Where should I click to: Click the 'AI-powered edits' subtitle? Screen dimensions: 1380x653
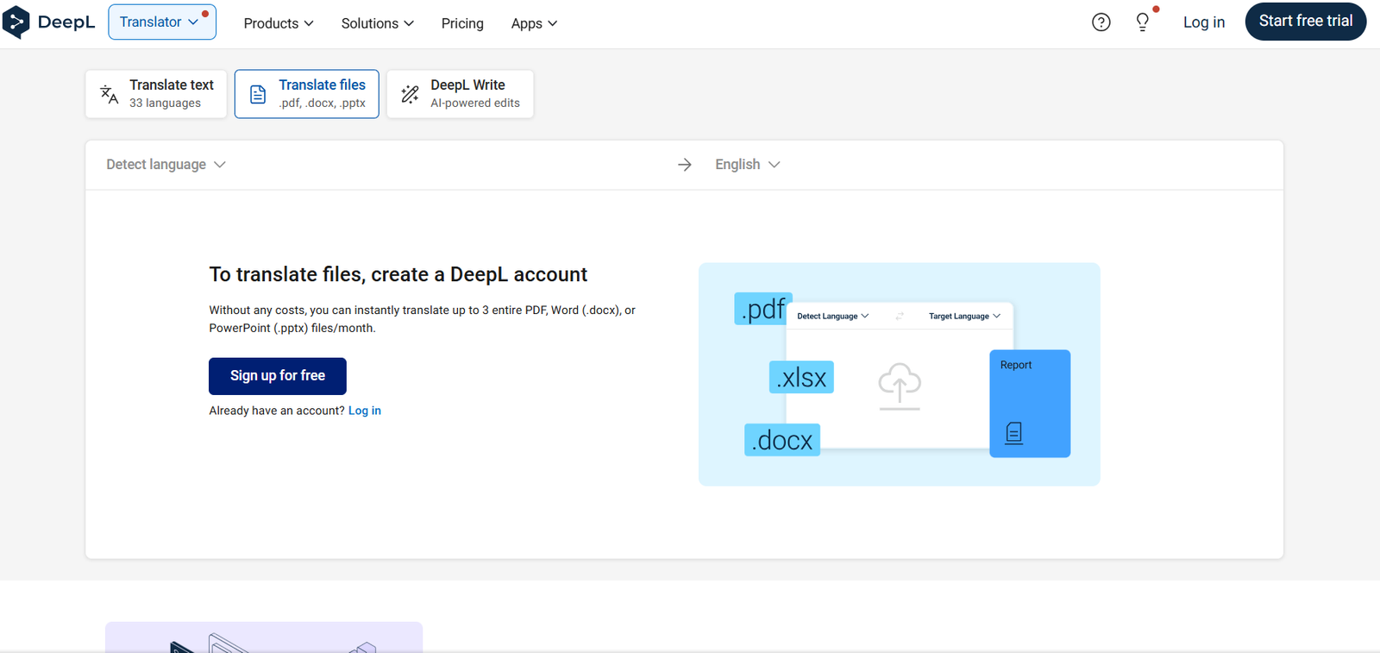pos(475,104)
